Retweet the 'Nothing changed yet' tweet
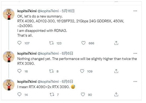Screen dimensions: 146x103 [51, 71]
